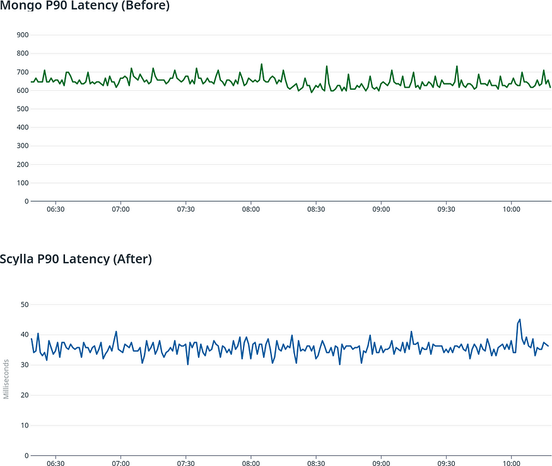The width and height of the screenshot is (552, 466).
Task: Click the 500 y-axis label in Mongo chart
Action: coord(23,109)
